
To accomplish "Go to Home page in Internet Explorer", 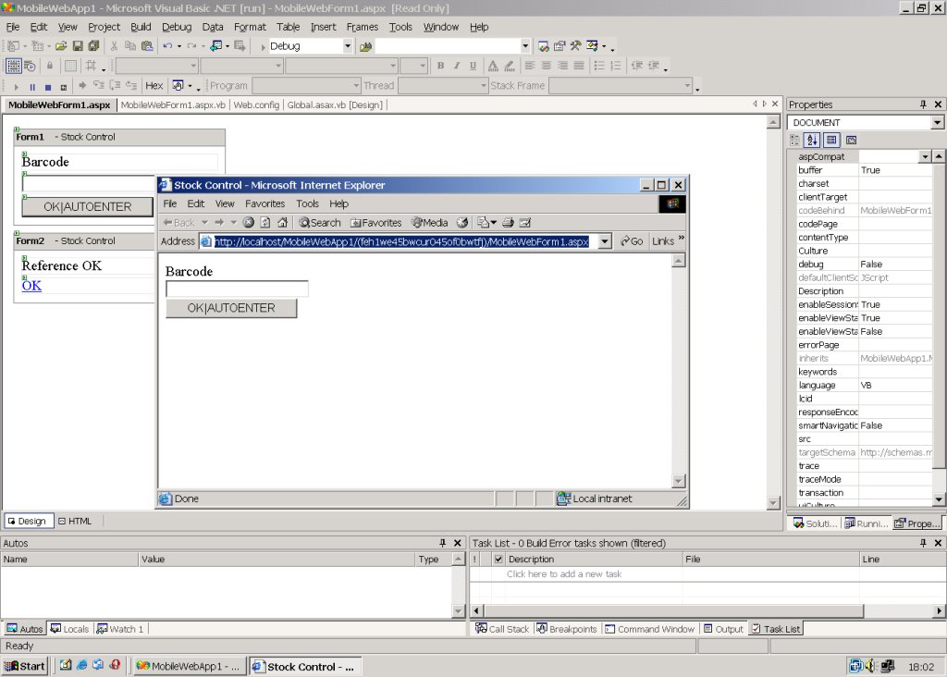I will coord(282,222).
